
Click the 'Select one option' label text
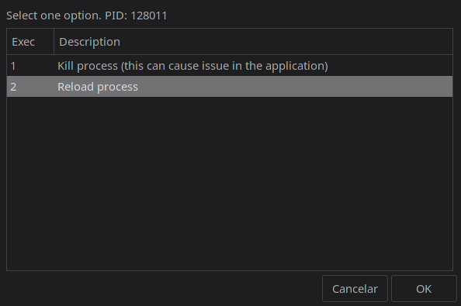(54, 15)
